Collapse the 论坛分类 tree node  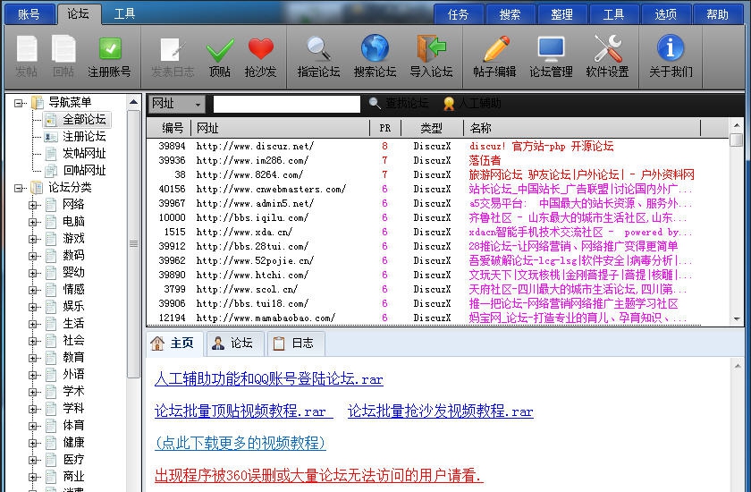click(x=18, y=188)
